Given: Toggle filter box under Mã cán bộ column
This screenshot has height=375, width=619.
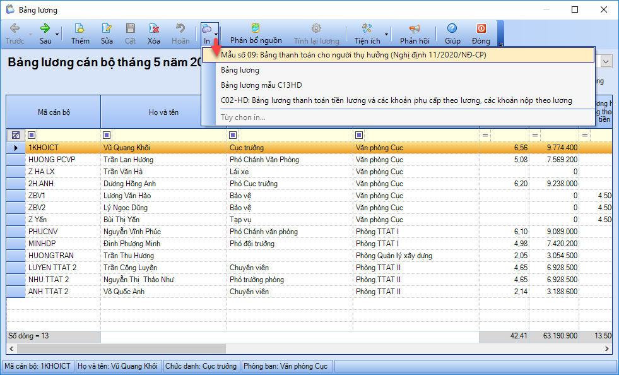Looking at the screenshot, I should tap(32, 134).
